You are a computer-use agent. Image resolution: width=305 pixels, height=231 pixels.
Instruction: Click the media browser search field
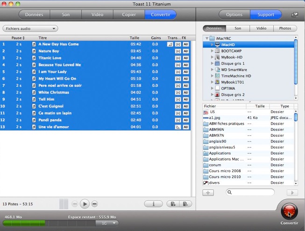pyautogui.click(x=250, y=192)
